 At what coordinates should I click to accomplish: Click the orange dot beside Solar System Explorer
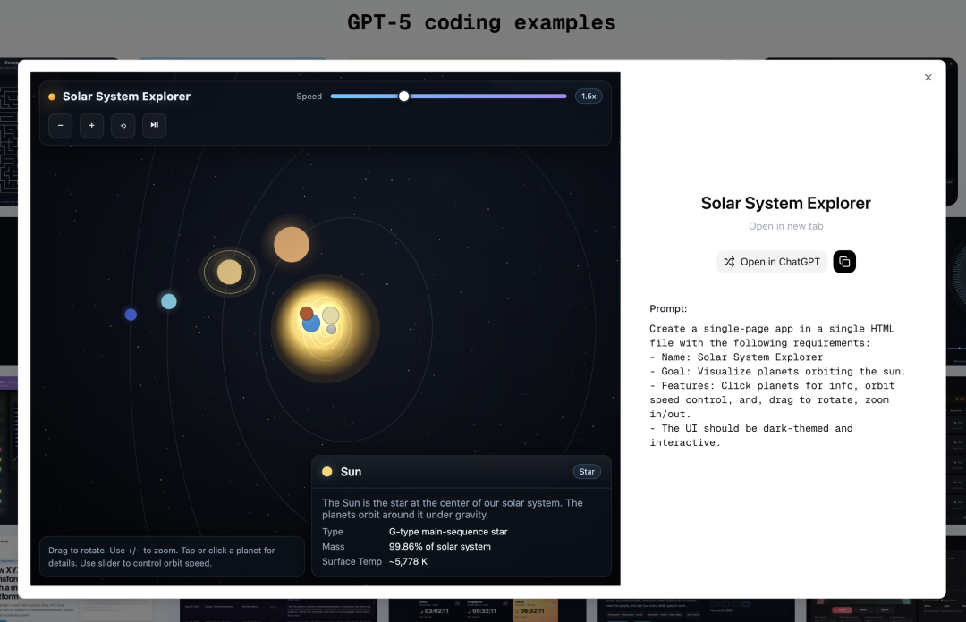(52, 97)
